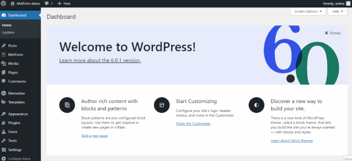Click the Plugins plug icon
The height and width of the screenshot is (161, 352).
(3, 123)
